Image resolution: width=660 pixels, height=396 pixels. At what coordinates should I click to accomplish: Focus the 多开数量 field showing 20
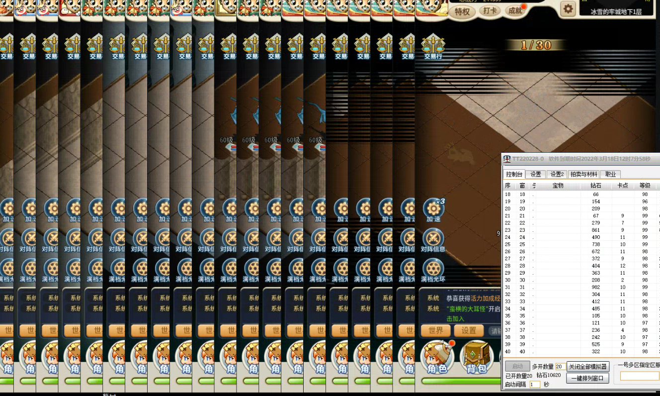click(x=560, y=367)
